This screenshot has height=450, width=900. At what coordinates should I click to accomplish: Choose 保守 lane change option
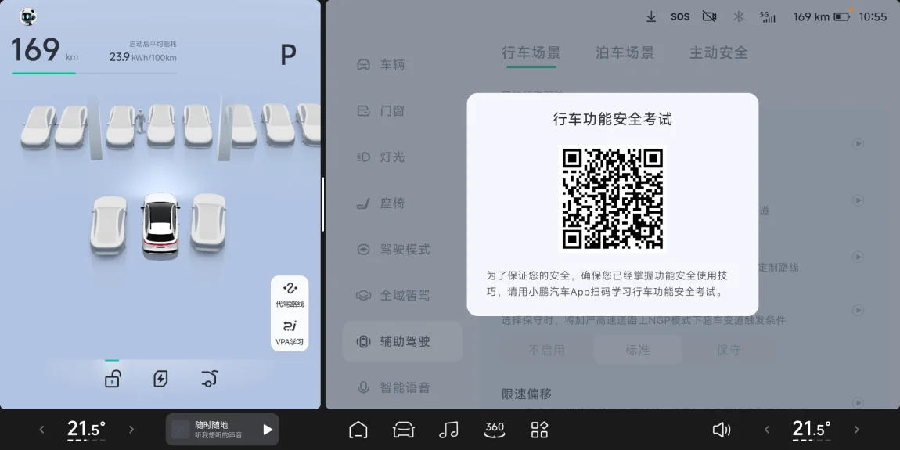point(729,350)
